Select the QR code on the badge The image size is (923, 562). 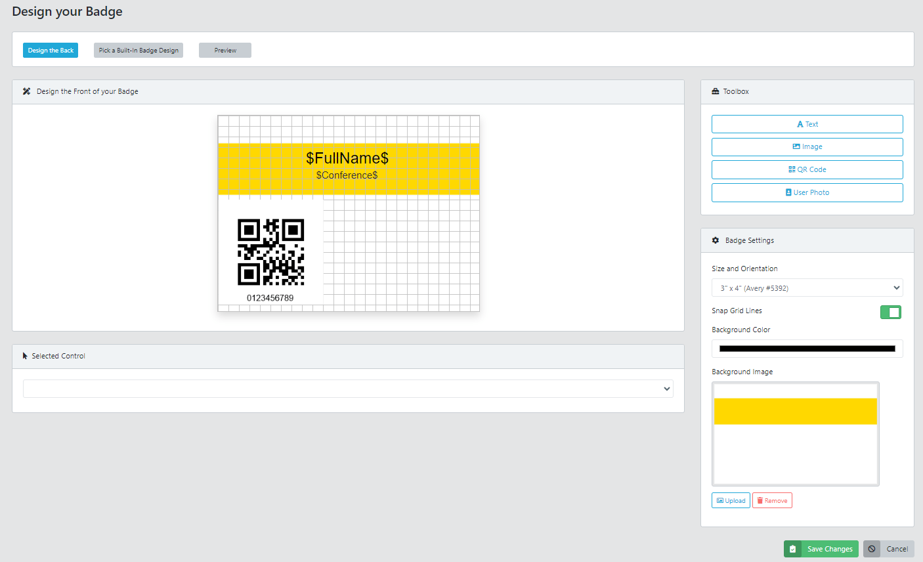click(270, 252)
